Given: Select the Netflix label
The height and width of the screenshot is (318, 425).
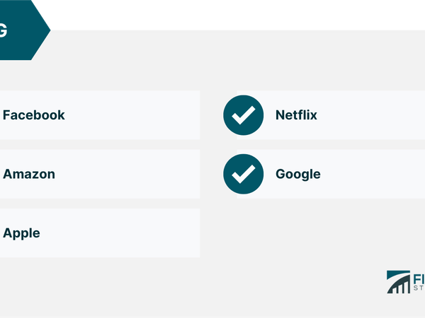Looking at the screenshot, I should click(296, 115).
